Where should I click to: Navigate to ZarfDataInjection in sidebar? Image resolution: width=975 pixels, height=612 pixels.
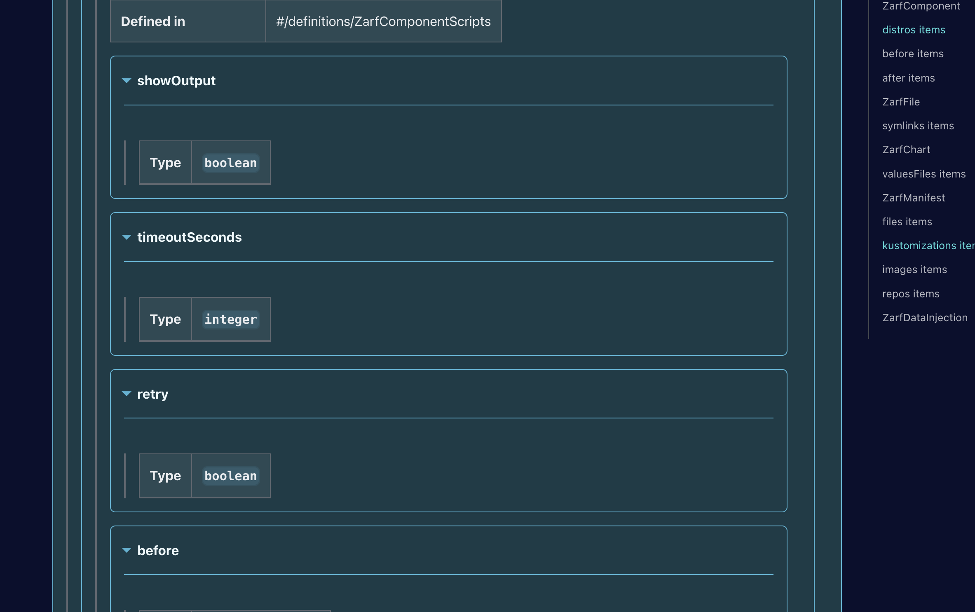coord(925,317)
